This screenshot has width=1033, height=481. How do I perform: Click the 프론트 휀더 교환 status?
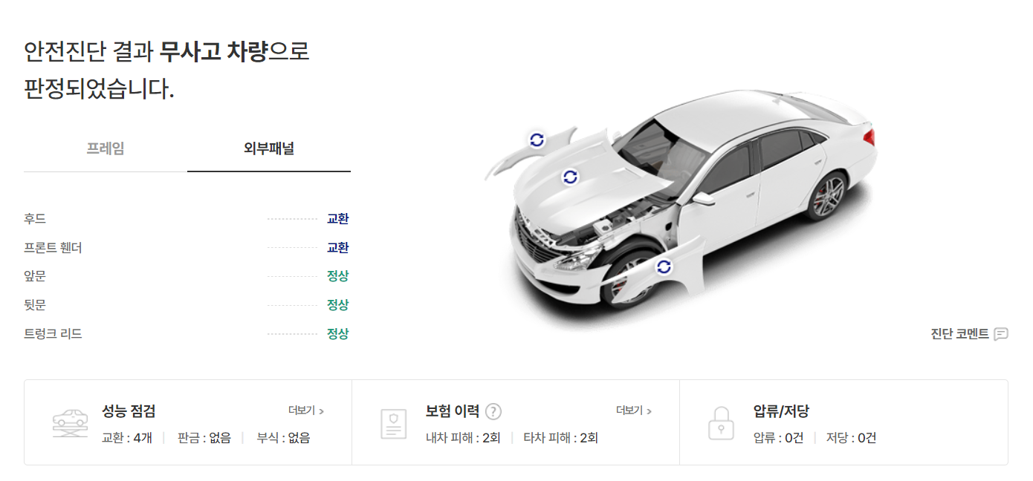pos(337,248)
